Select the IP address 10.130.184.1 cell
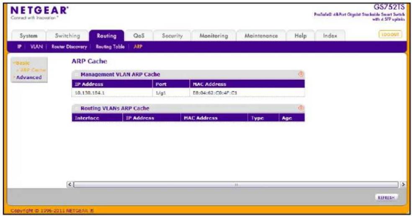The width and height of the screenshot is (412, 216). coord(112,92)
